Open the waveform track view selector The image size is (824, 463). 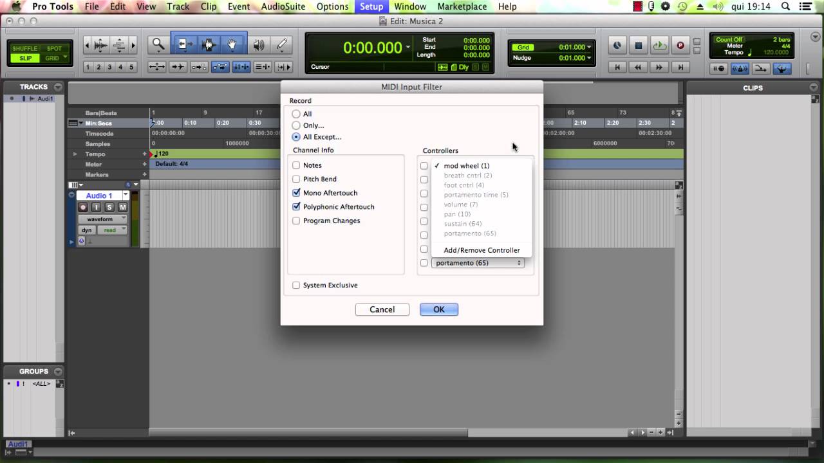(103, 219)
